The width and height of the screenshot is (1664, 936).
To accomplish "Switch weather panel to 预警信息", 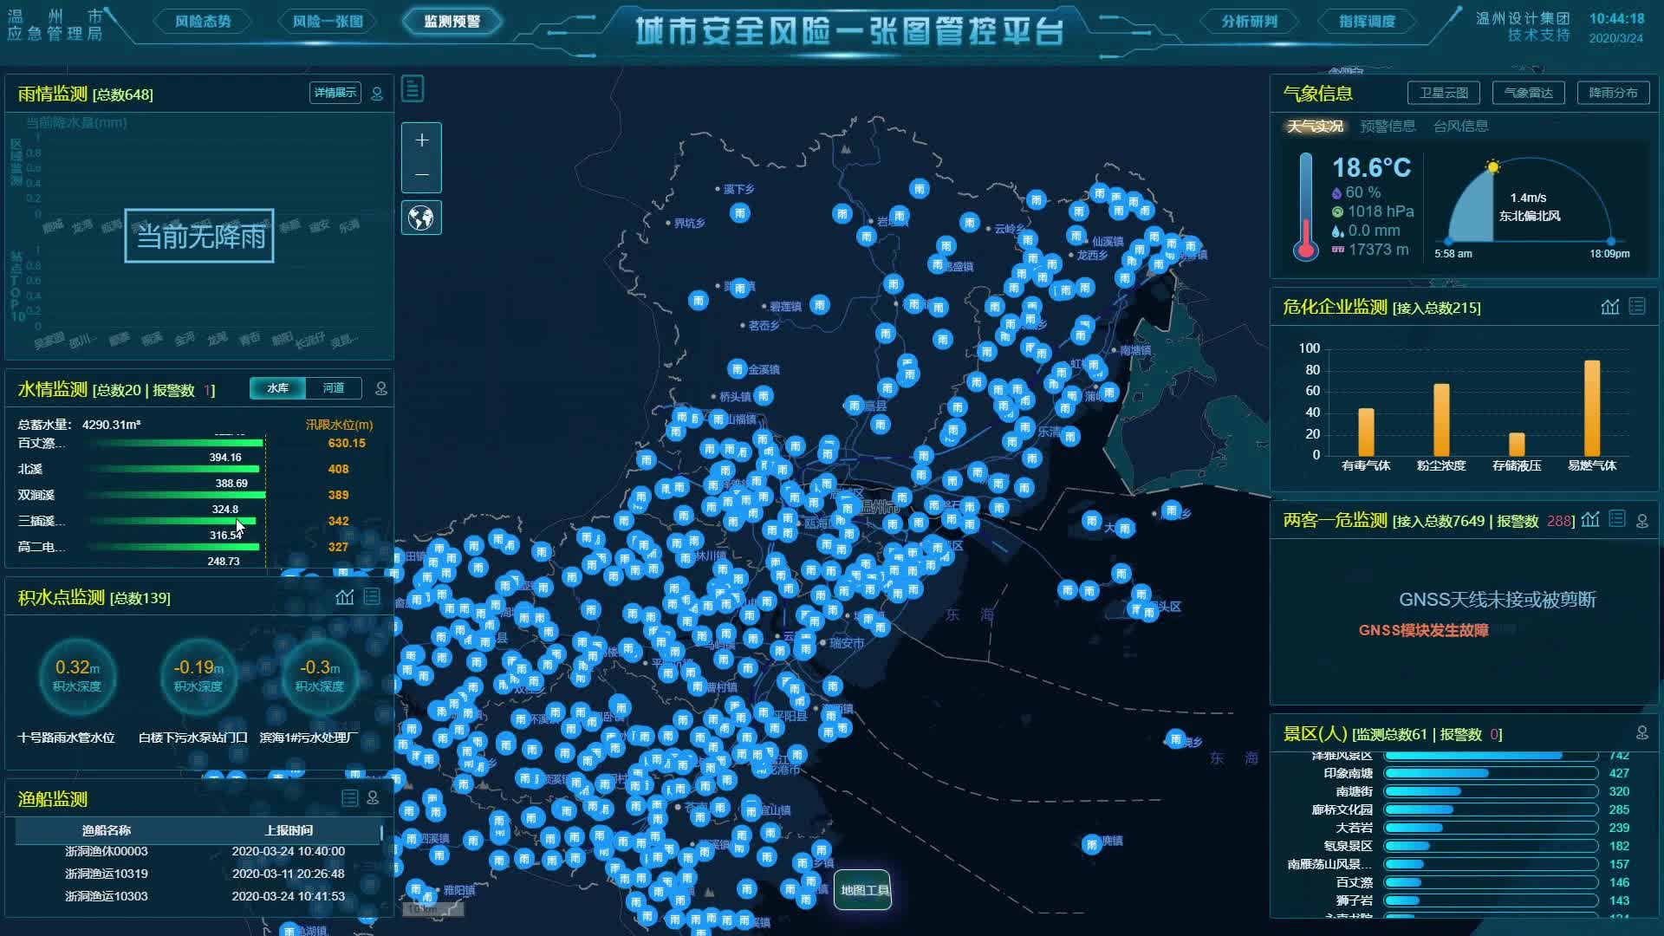I will [x=1388, y=127].
